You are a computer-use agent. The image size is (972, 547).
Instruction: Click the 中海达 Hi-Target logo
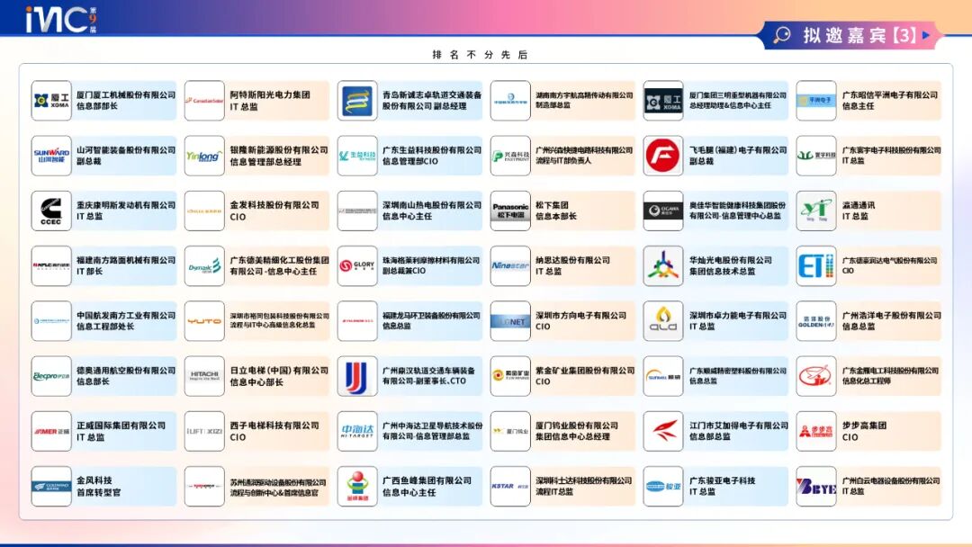(x=357, y=431)
